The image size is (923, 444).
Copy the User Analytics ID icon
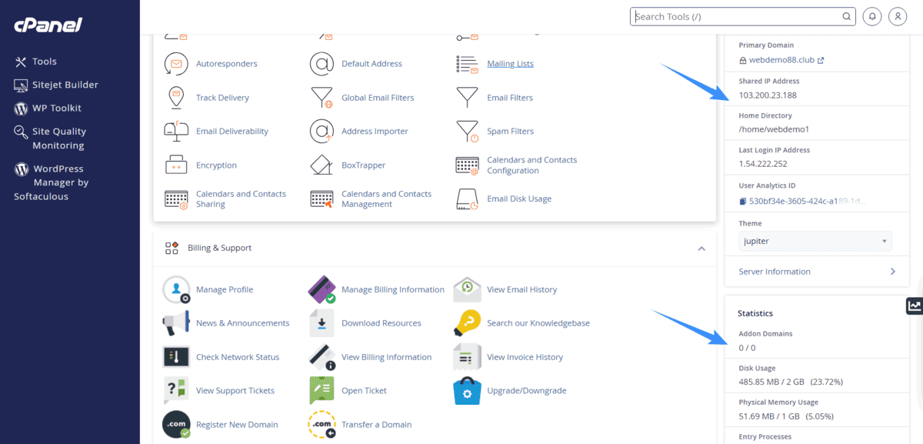742,202
